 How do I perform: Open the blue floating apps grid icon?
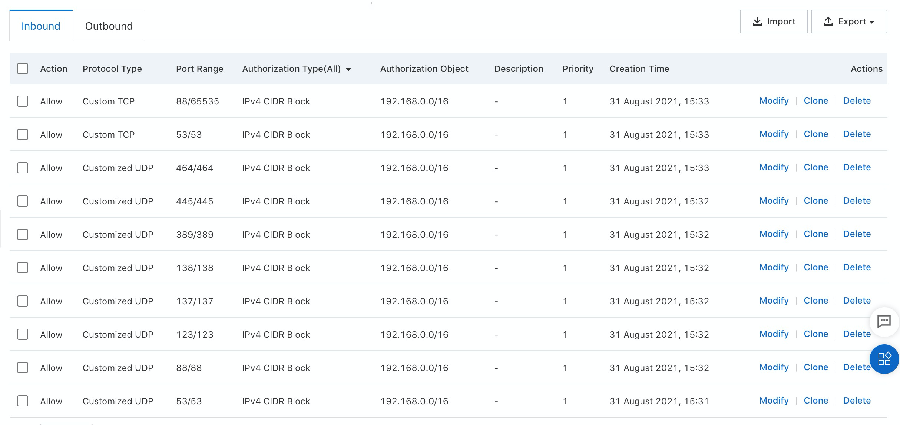[884, 359]
